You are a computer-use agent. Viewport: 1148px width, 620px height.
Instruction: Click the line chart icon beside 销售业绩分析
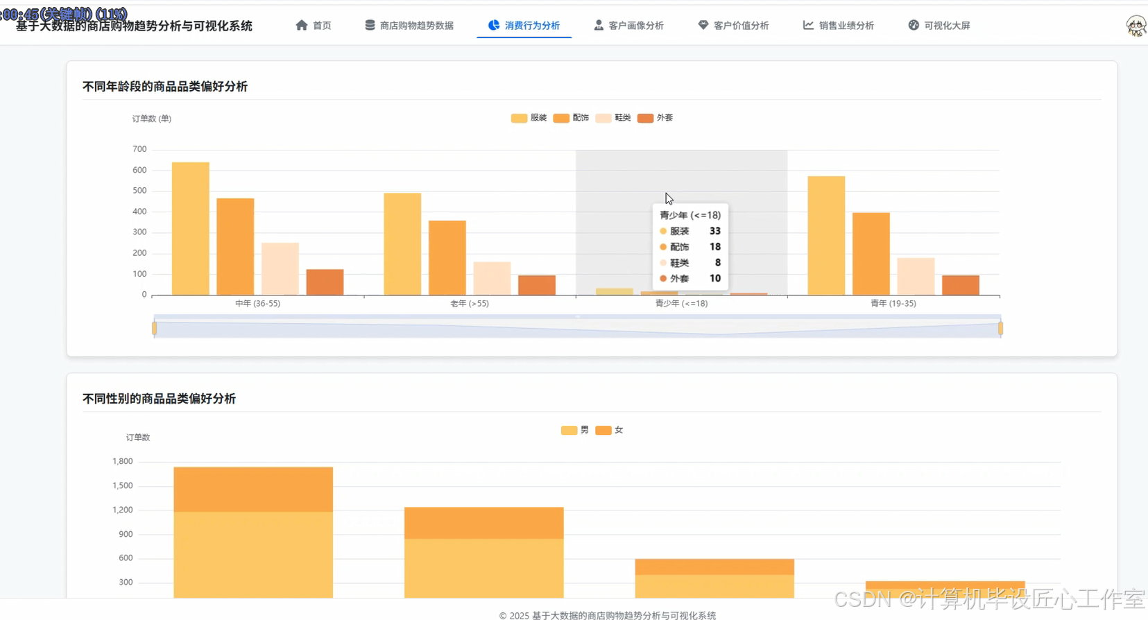pos(808,25)
